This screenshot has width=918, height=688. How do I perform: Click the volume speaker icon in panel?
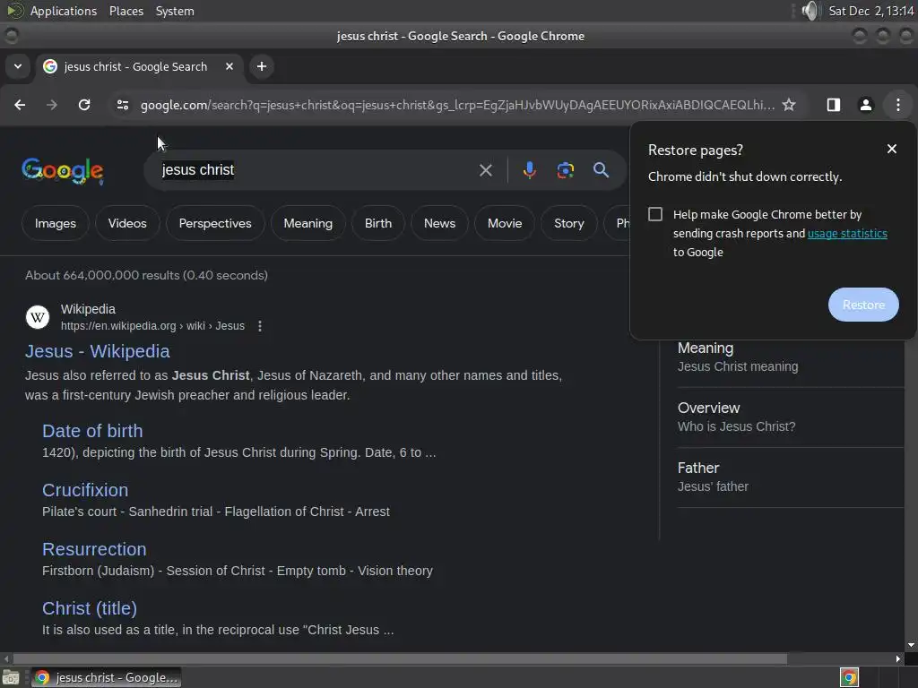click(810, 11)
